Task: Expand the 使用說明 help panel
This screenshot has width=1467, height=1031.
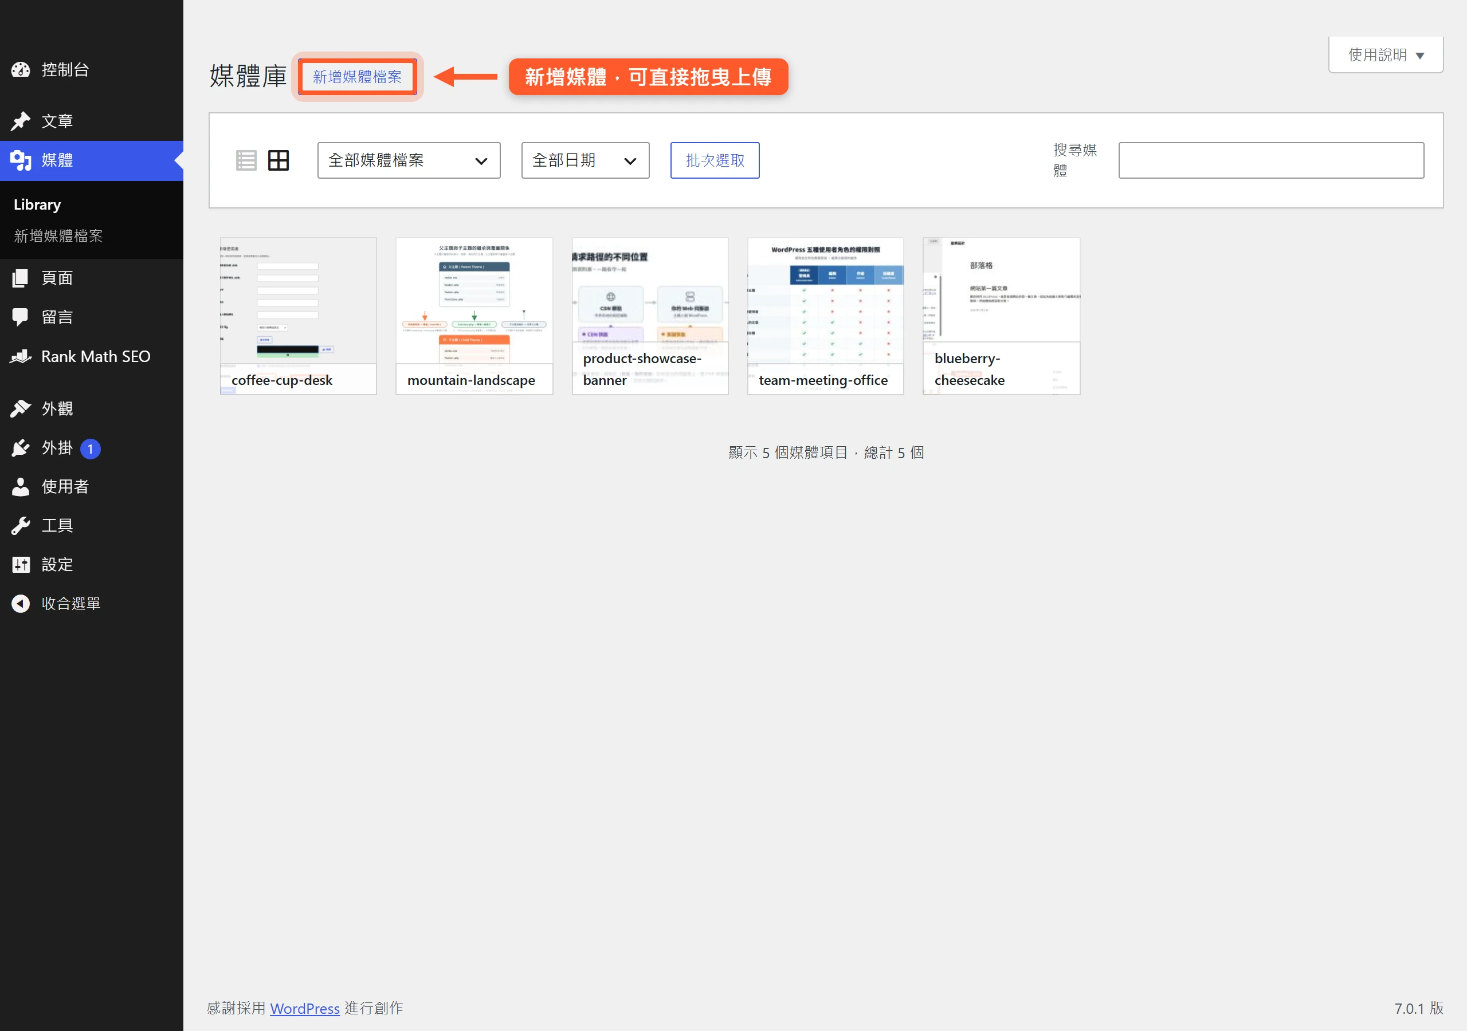Action: (x=1386, y=55)
